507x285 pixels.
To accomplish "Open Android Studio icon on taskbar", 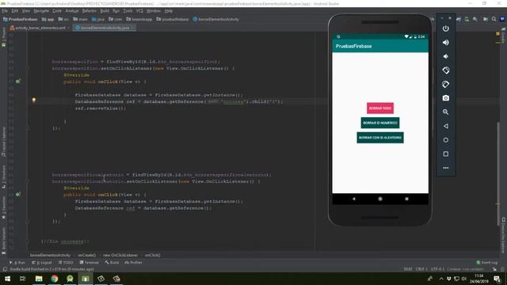I will coord(70,279).
